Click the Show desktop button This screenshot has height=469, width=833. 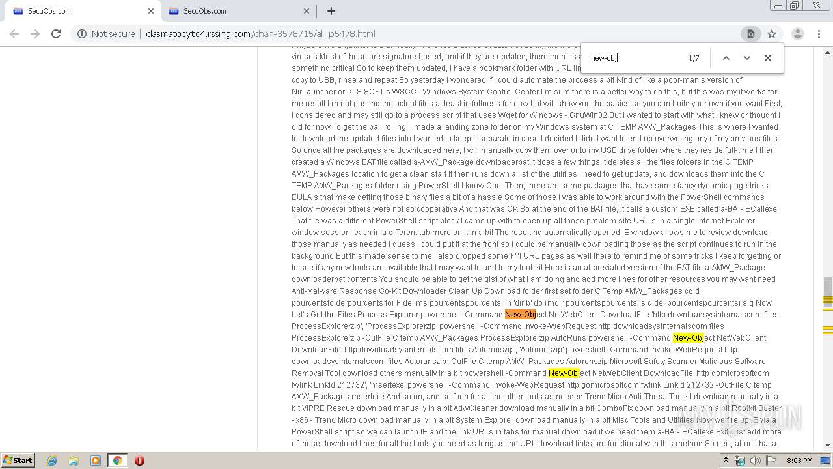(x=826, y=461)
